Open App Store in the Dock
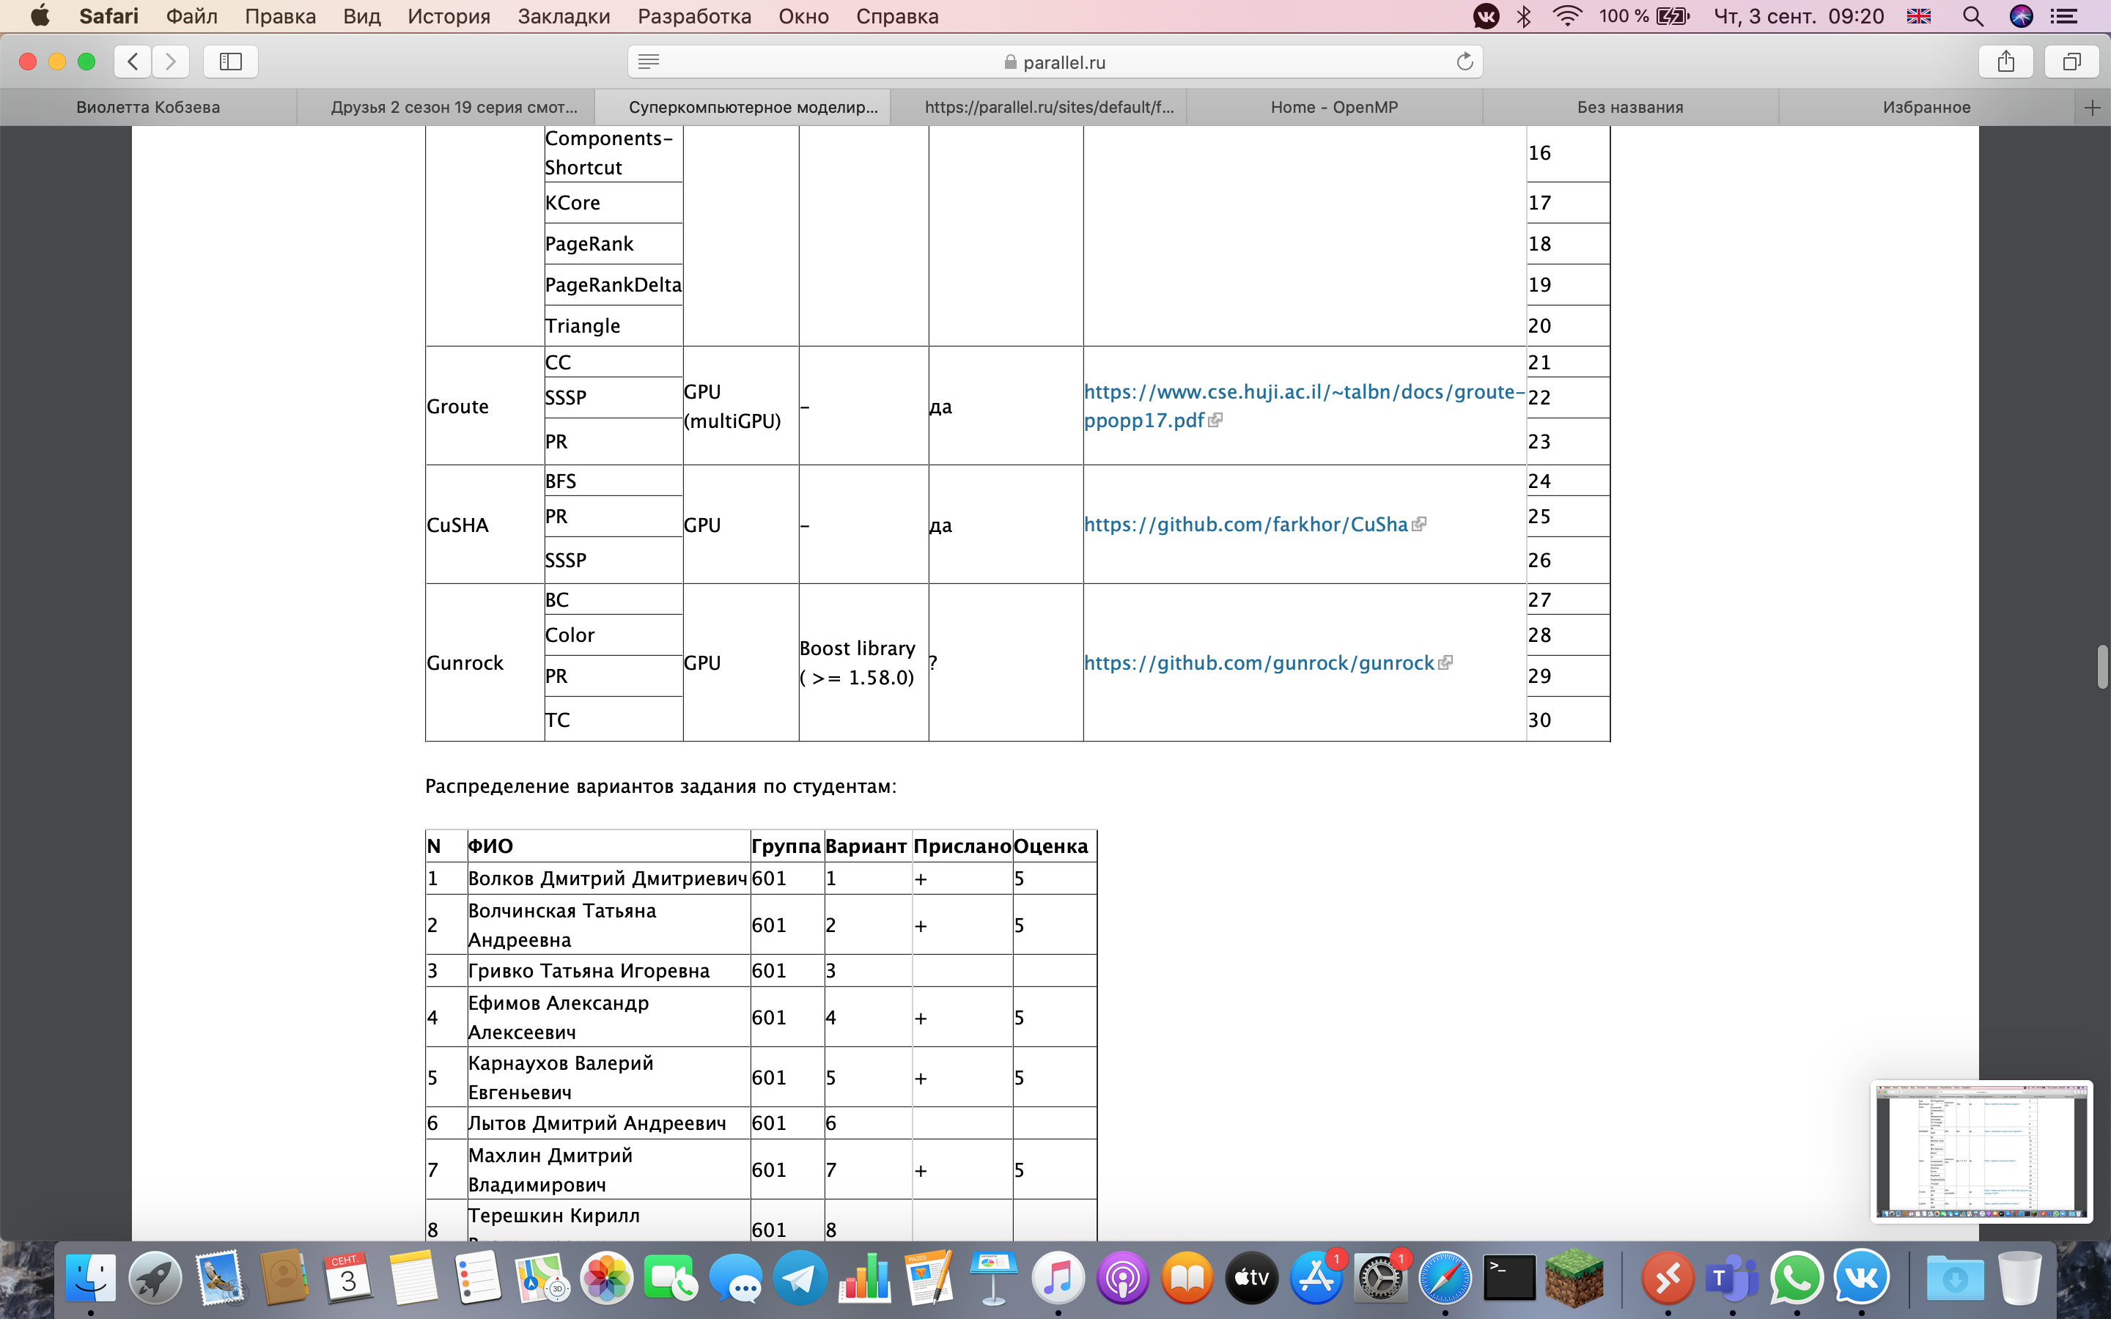This screenshot has width=2111, height=1319. pos(1316,1279)
